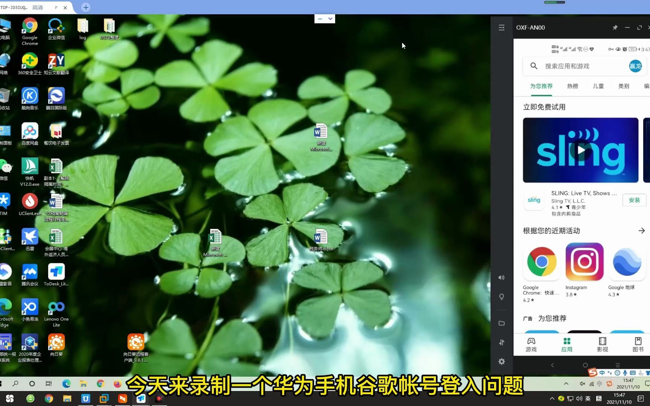
Task: Open Google 地球 app card
Action: (626, 270)
